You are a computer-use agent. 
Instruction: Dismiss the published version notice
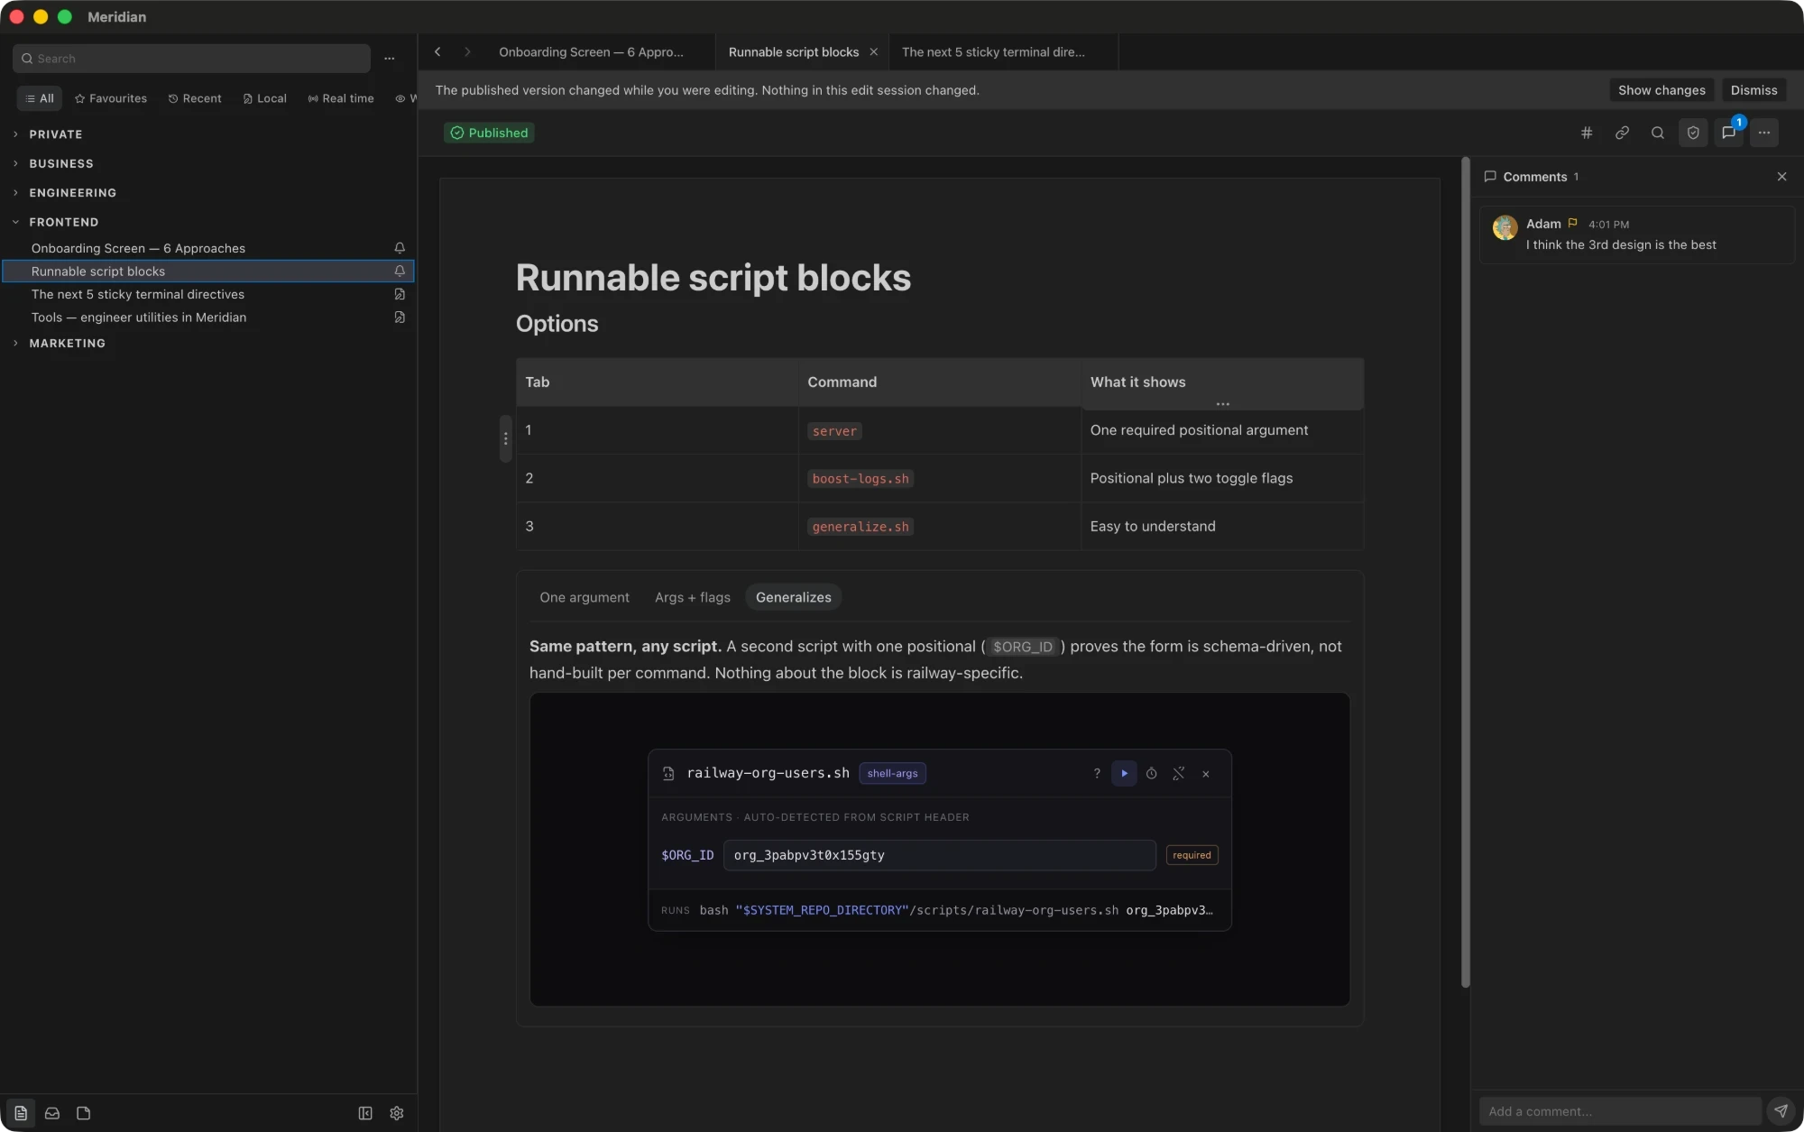tap(1753, 90)
